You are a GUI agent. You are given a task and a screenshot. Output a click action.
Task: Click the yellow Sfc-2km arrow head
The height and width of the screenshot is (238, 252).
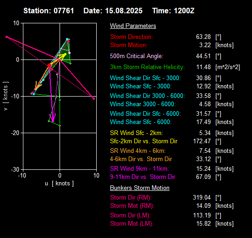pyautogui.click(x=64, y=55)
